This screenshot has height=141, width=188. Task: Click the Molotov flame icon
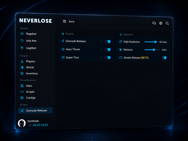(x=121, y=50)
